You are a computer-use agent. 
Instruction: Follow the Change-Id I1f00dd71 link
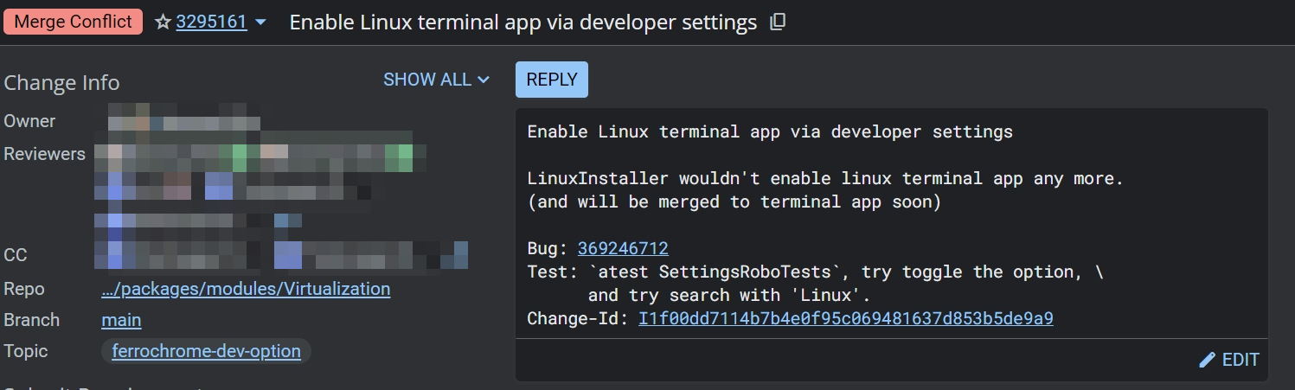coord(845,318)
